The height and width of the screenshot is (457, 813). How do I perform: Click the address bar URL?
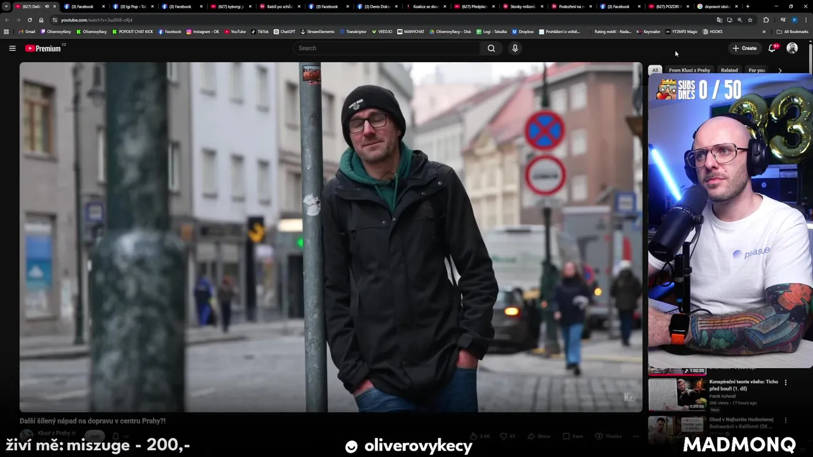click(x=97, y=20)
